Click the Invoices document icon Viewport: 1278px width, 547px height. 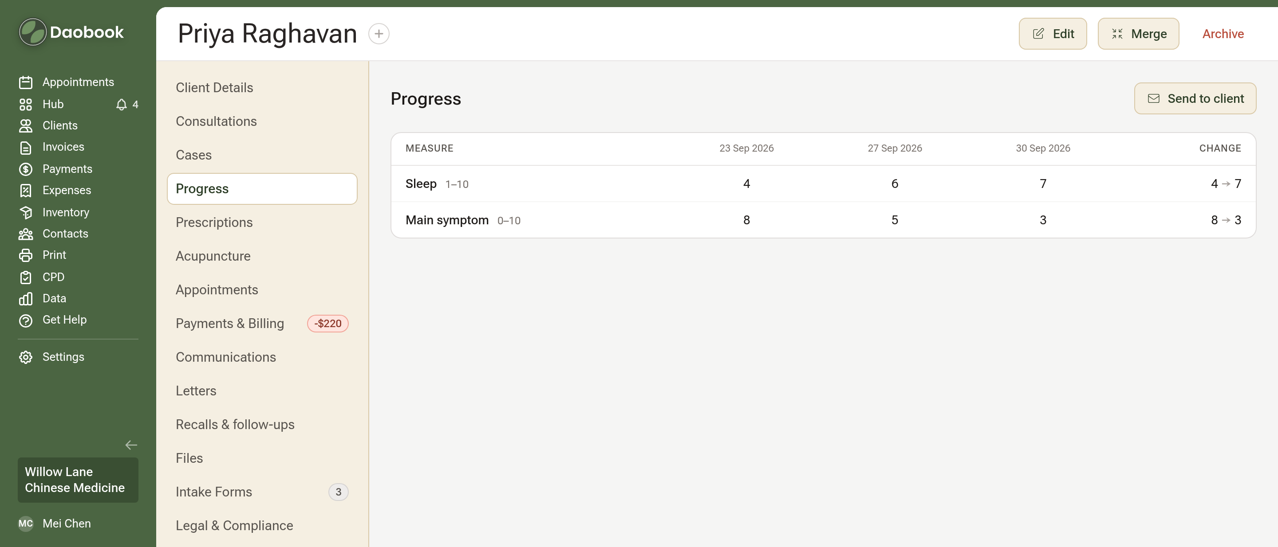(x=26, y=147)
